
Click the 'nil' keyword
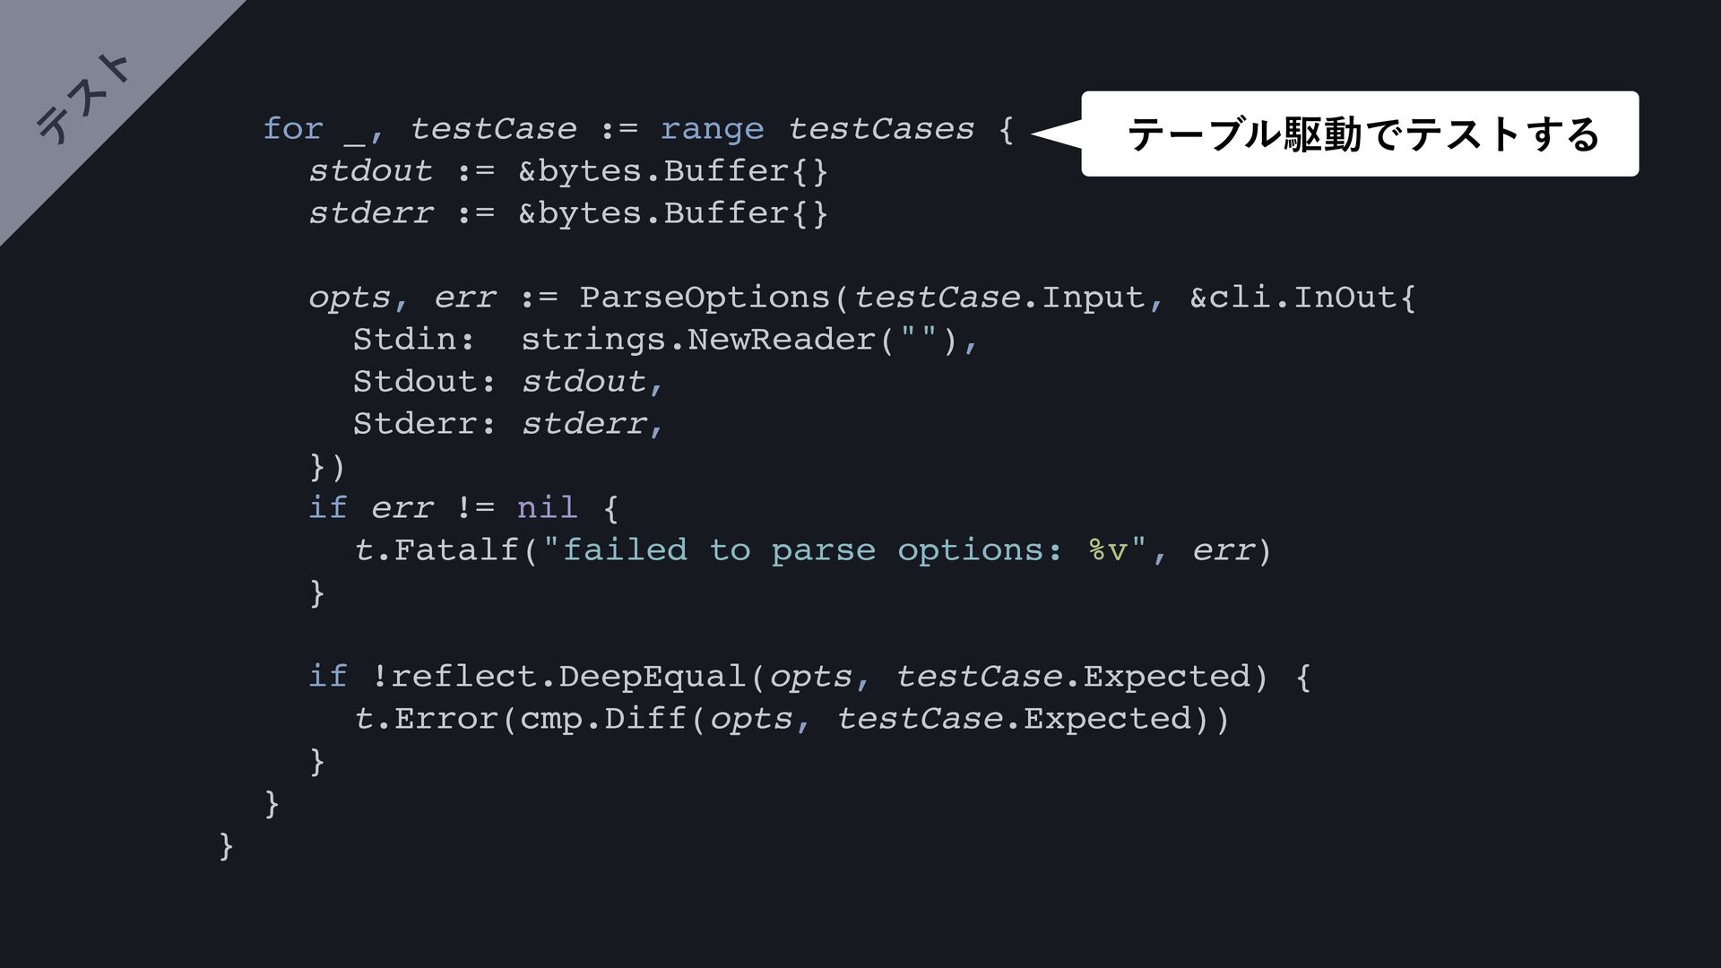pos(547,508)
